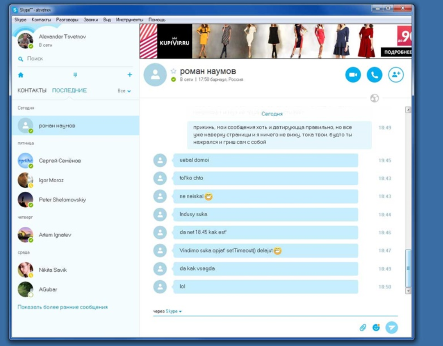Image resolution: width=443 pixels, height=346 pixels.
Task: Start a voice call with роман наумов
Action: click(374, 75)
